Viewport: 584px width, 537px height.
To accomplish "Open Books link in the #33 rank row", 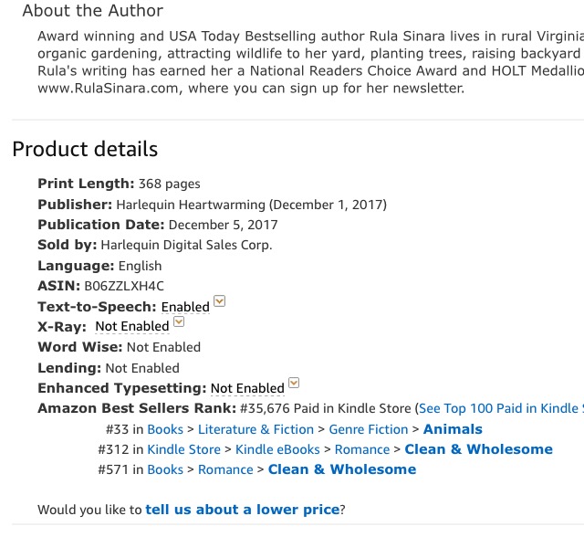I will [165, 429].
